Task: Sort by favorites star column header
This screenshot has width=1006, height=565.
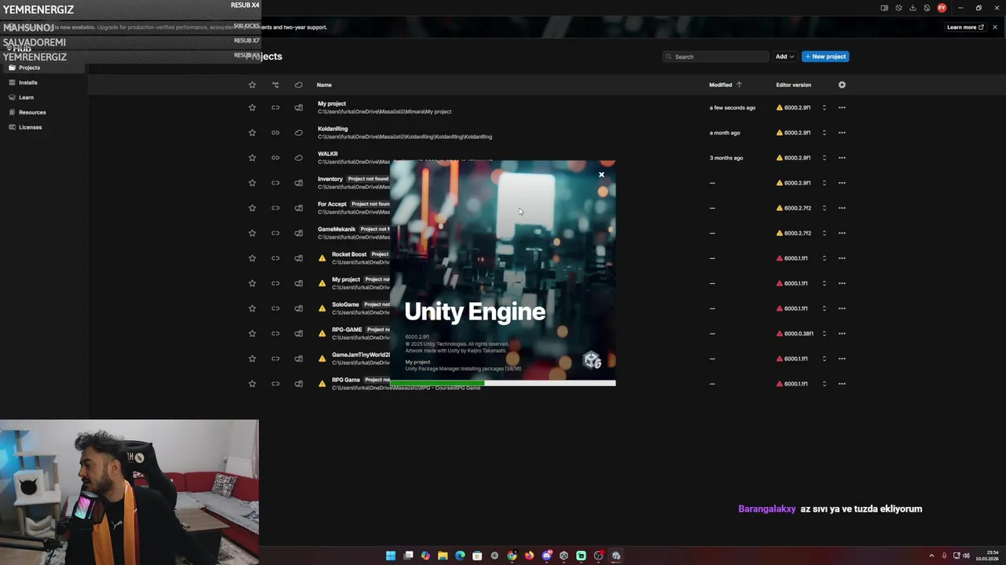Action: [x=252, y=85]
